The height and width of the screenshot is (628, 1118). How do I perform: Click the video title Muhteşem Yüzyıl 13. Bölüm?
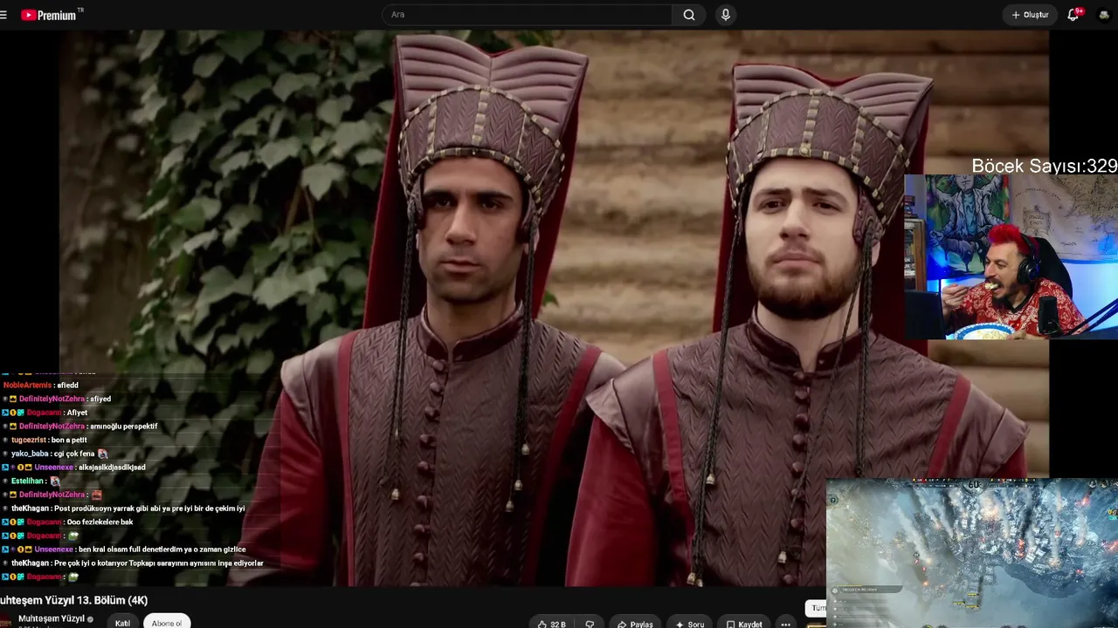pyautogui.click(x=74, y=600)
